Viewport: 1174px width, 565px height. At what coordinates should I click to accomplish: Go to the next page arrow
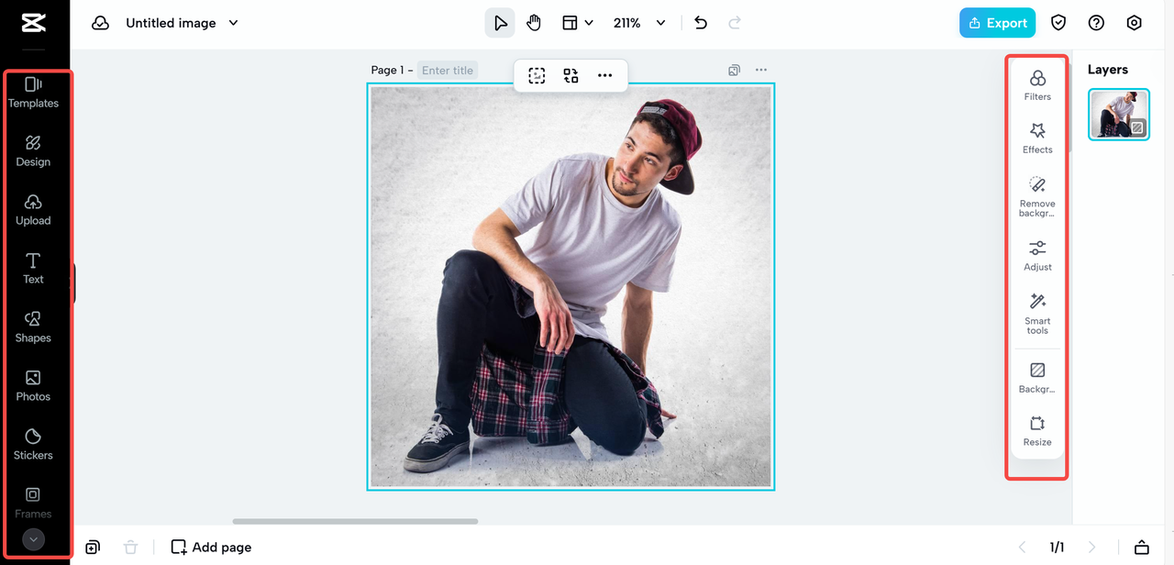pyautogui.click(x=1091, y=548)
